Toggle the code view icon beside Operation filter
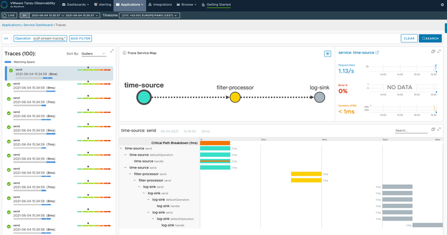 tap(6, 39)
